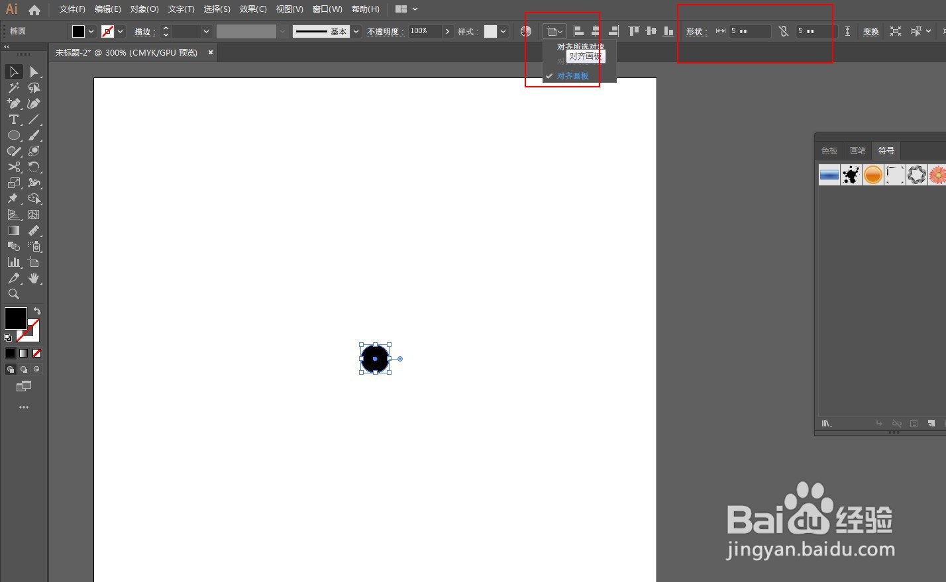Viewport: 946px width, 582px height.
Task: Select the Eyedropper-style Slice tool
Action: pos(14,278)
